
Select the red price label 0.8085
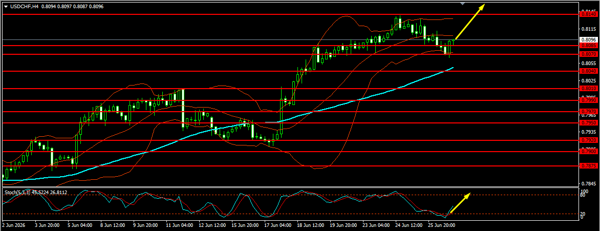coord(588,46)
